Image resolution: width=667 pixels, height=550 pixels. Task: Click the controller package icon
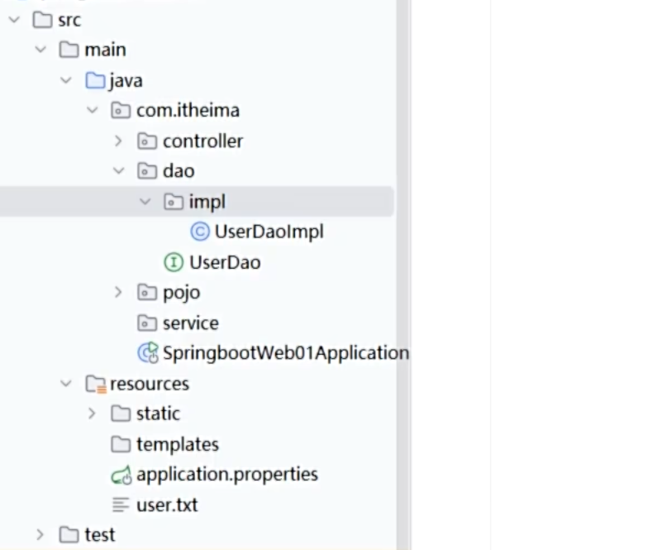pyautogui.click(x=147, y=141)
